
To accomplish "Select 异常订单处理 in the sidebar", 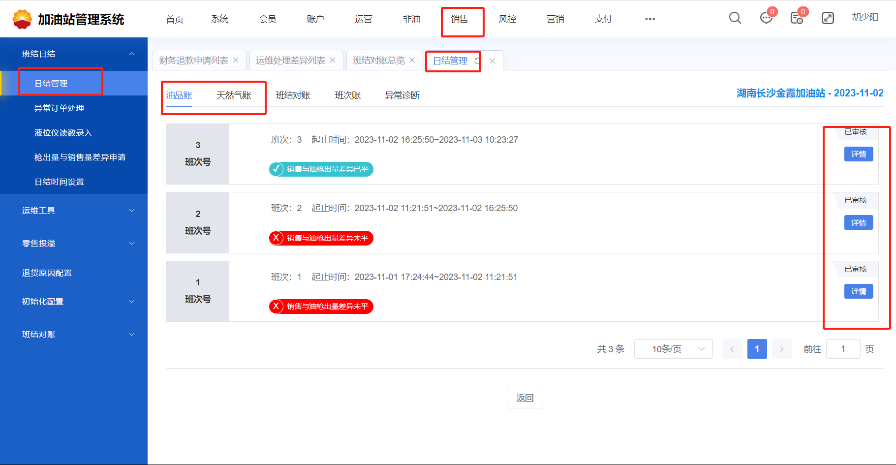I will 59,108.
